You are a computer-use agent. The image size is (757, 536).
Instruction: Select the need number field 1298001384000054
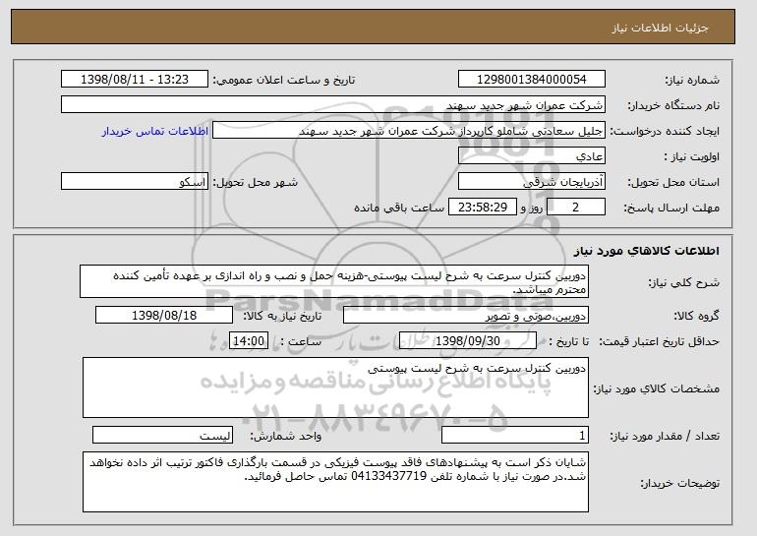point(532,80)
